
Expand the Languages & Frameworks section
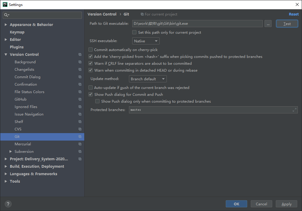pyautogui.click(x=6, y=174)
